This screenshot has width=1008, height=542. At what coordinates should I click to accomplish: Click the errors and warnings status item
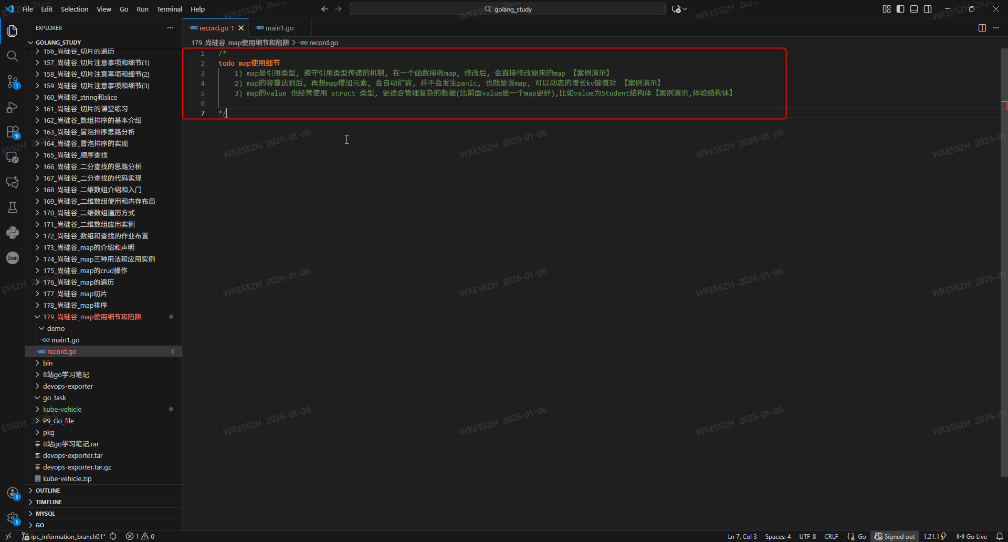[x=140, y=536]
